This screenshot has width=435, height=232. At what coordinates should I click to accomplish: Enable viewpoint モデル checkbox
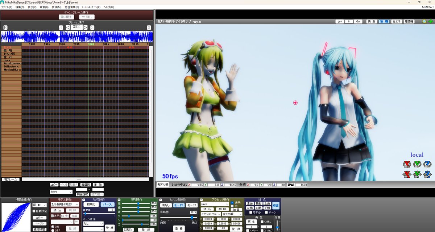click(250, 212)
